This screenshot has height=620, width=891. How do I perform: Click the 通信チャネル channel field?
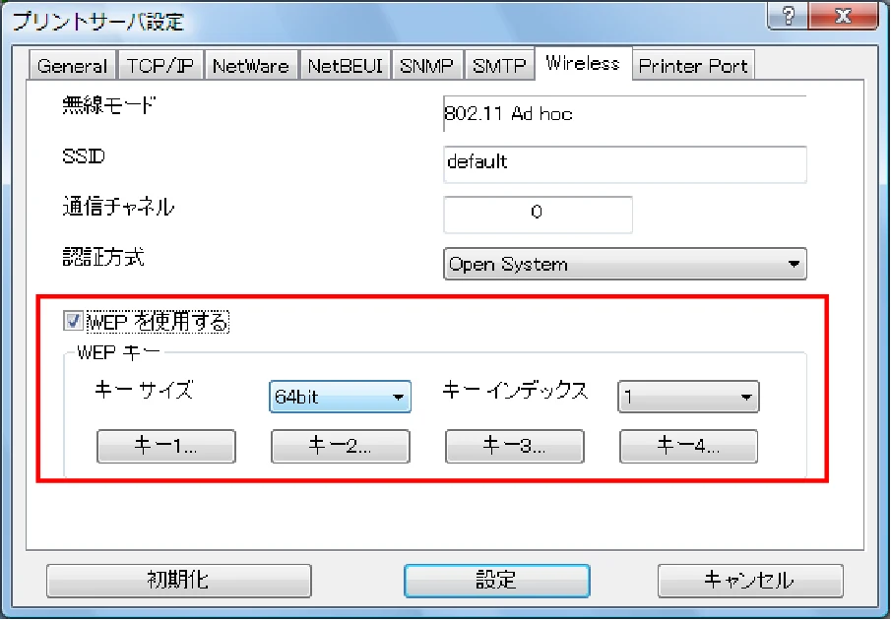tap(538, 215)
